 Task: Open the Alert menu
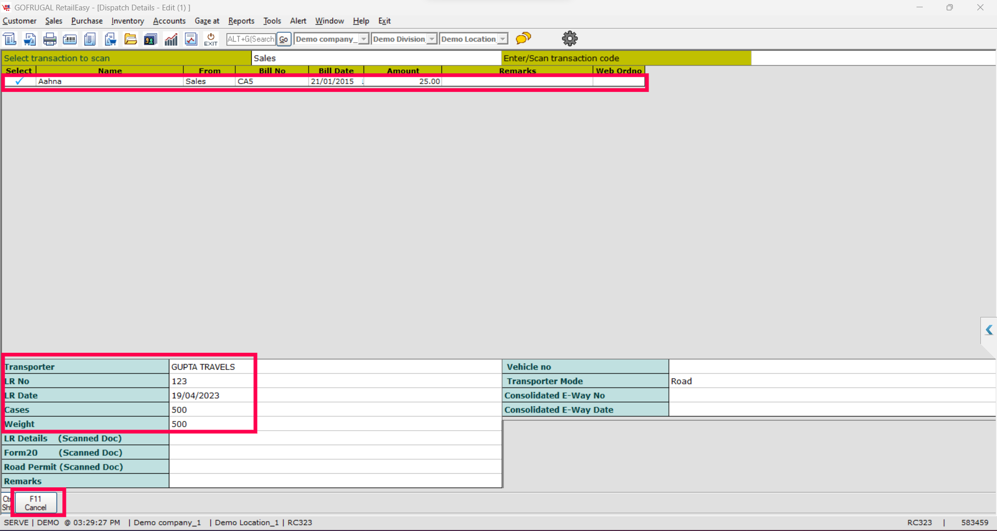(298, 21)
